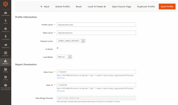Click the orange Save Profile button
The image size is (178, 105).
[167, 7]
